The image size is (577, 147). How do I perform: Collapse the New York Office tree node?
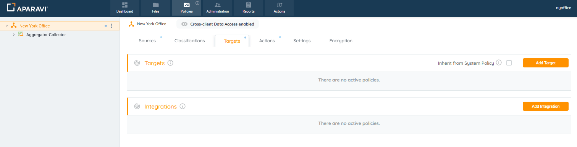point(7,26)
